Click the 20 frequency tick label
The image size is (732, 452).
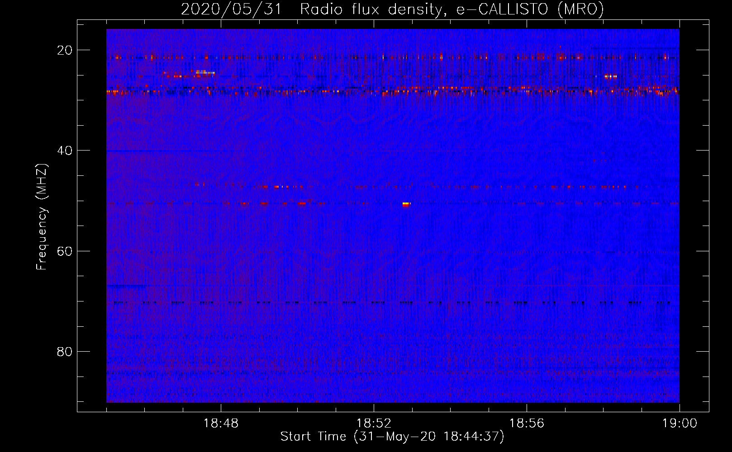65,50
